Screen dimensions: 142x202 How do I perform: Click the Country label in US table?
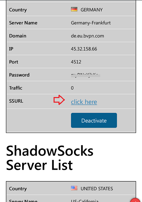pyautogui.click(x=18, y=189)
